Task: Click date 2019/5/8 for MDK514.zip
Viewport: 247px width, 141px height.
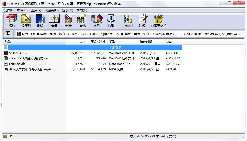Action: coord(150,53)
